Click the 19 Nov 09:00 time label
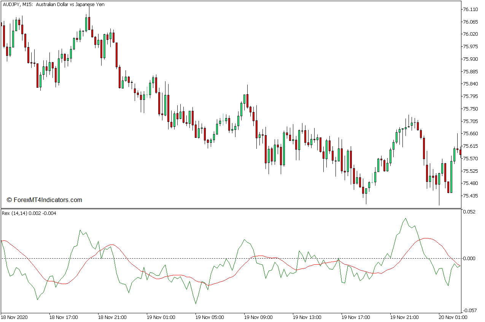 258,317
